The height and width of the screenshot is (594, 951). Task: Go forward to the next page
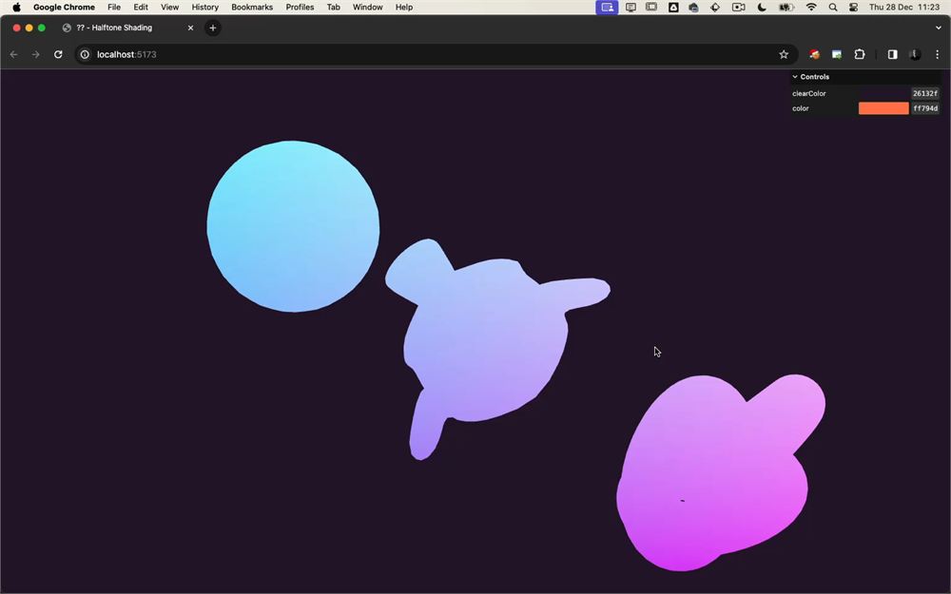point(36,54)
